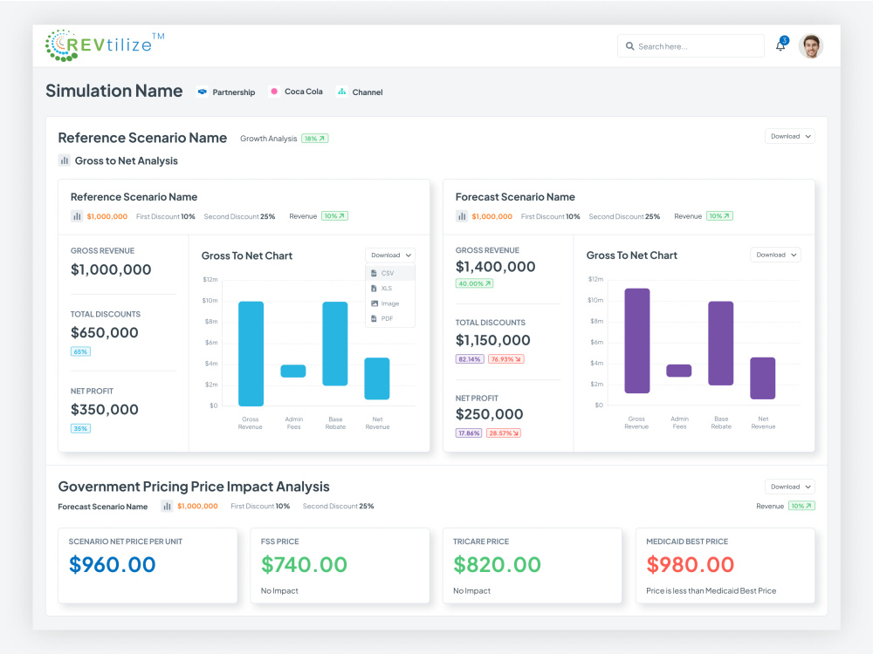Click the $250,000 net profit value
Screen dimensions: 873x654
(490, 414)
